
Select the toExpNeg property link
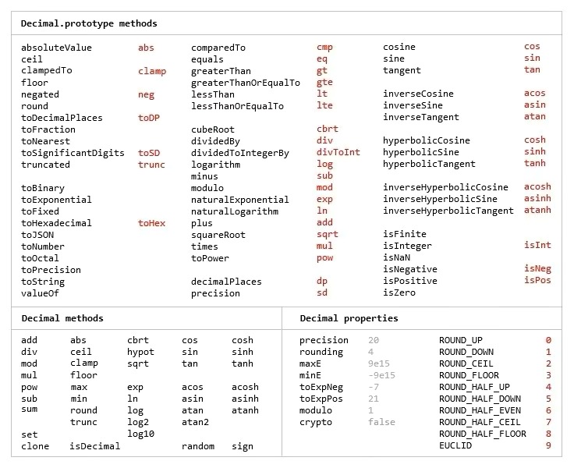[321, 387]
